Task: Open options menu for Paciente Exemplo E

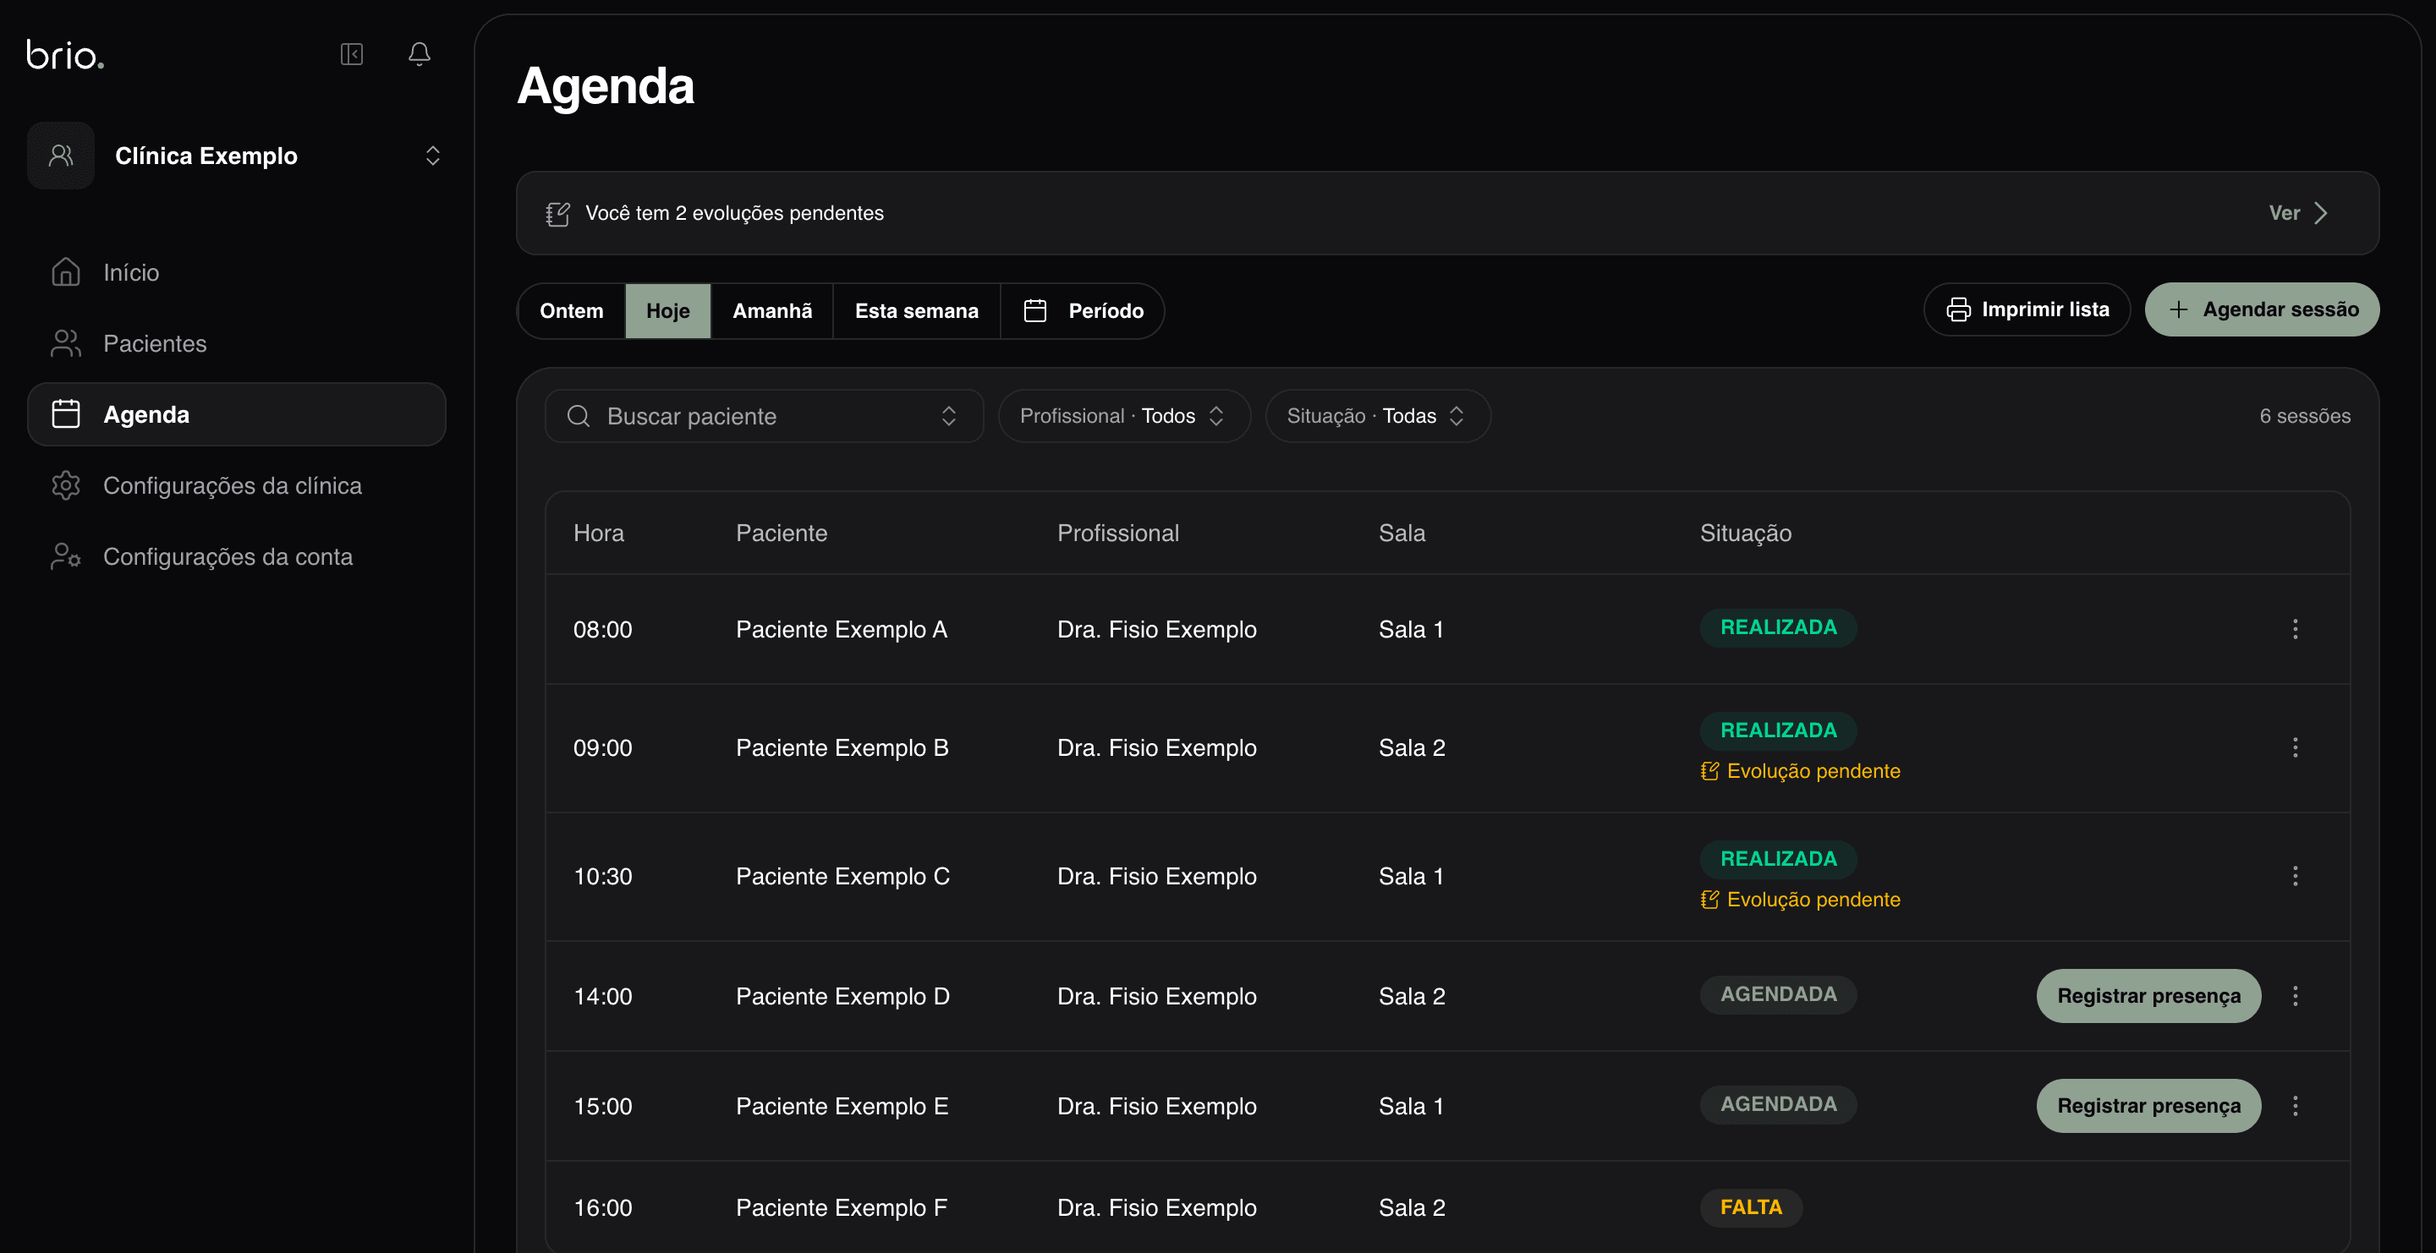Action: pos(2295,1107)
